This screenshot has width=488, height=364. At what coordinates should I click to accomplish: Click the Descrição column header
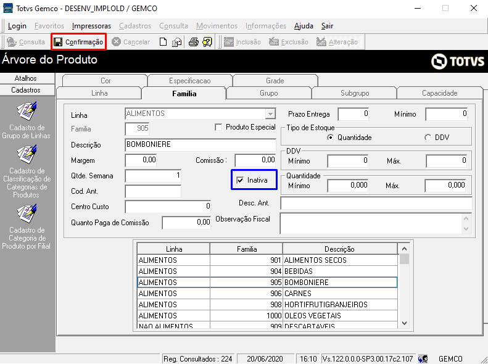click(x=340, y=249)
